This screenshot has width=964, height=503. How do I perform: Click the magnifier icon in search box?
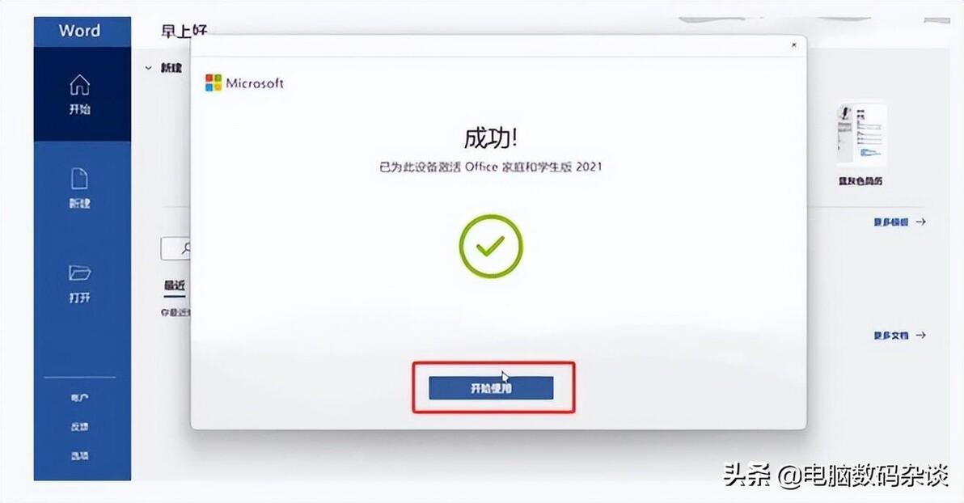tap(186, 247)
